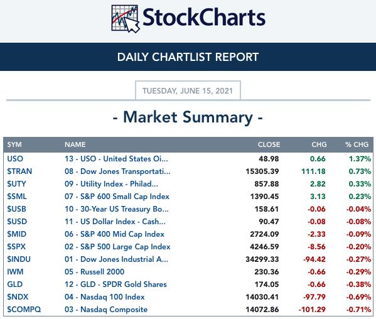
Task: Click the Daily ChartList Report banner
Action: tap(188, 57)
